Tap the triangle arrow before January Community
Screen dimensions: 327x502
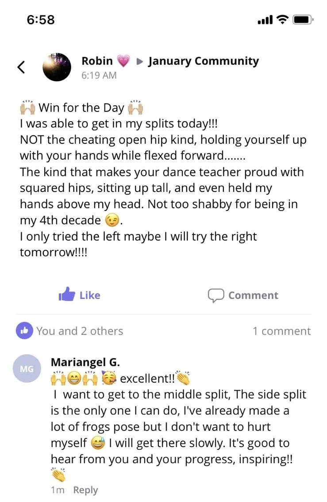click(139, 61)
